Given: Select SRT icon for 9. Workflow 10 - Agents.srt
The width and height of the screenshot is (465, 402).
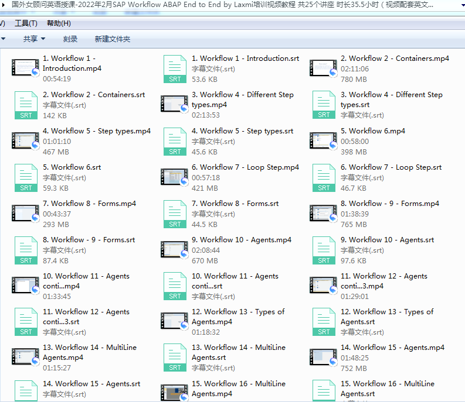Looking at the screenshot, I should [324, 250].
